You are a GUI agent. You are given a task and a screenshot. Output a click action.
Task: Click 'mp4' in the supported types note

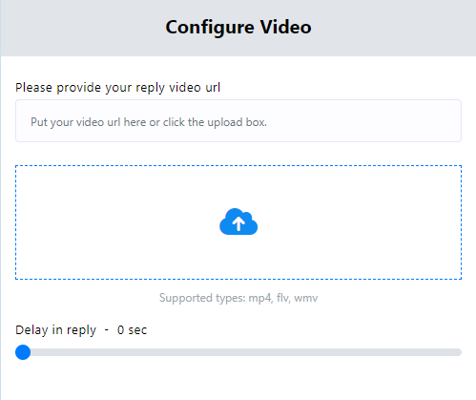tap(260, 298)
